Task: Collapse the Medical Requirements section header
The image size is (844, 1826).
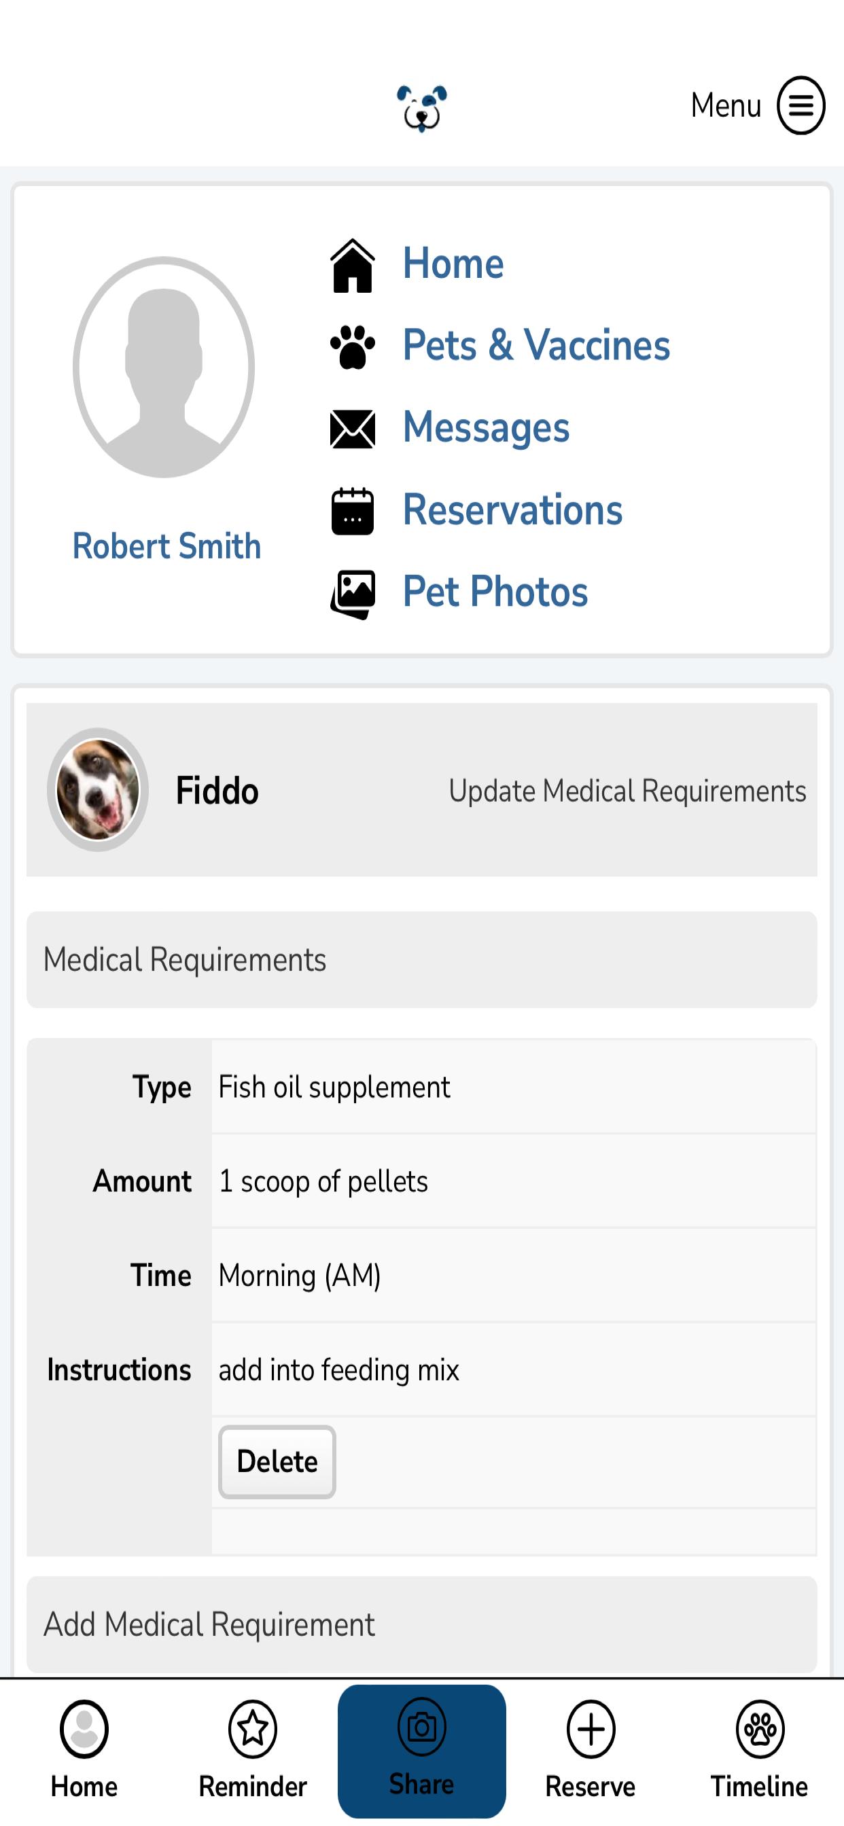Action: pyautogui.click(x=422, y=960)
